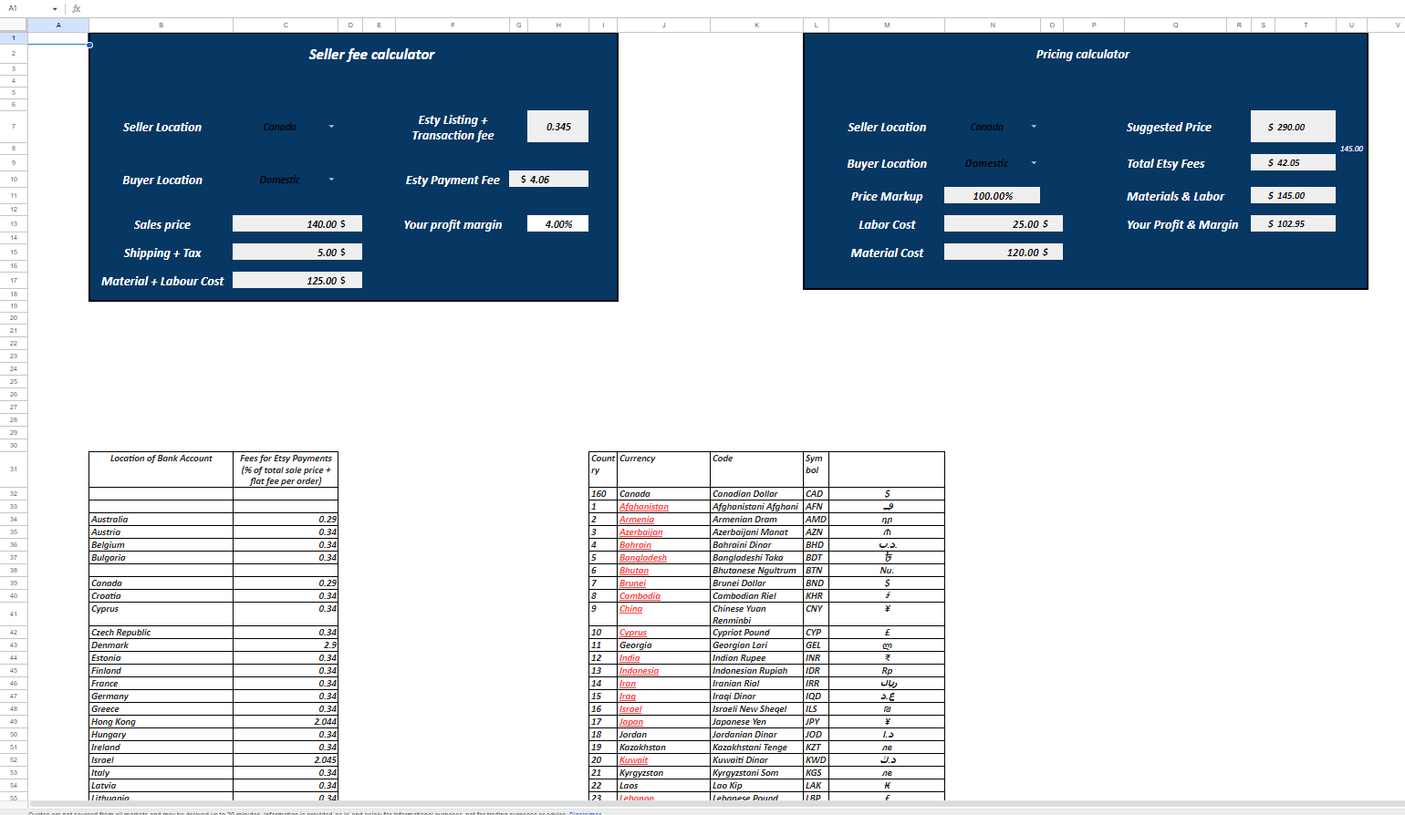Image resolution: width=1405 pixels, height=815 pixels.
Task: Click the Seller fee calculator title
Action: tap(371, 55)
